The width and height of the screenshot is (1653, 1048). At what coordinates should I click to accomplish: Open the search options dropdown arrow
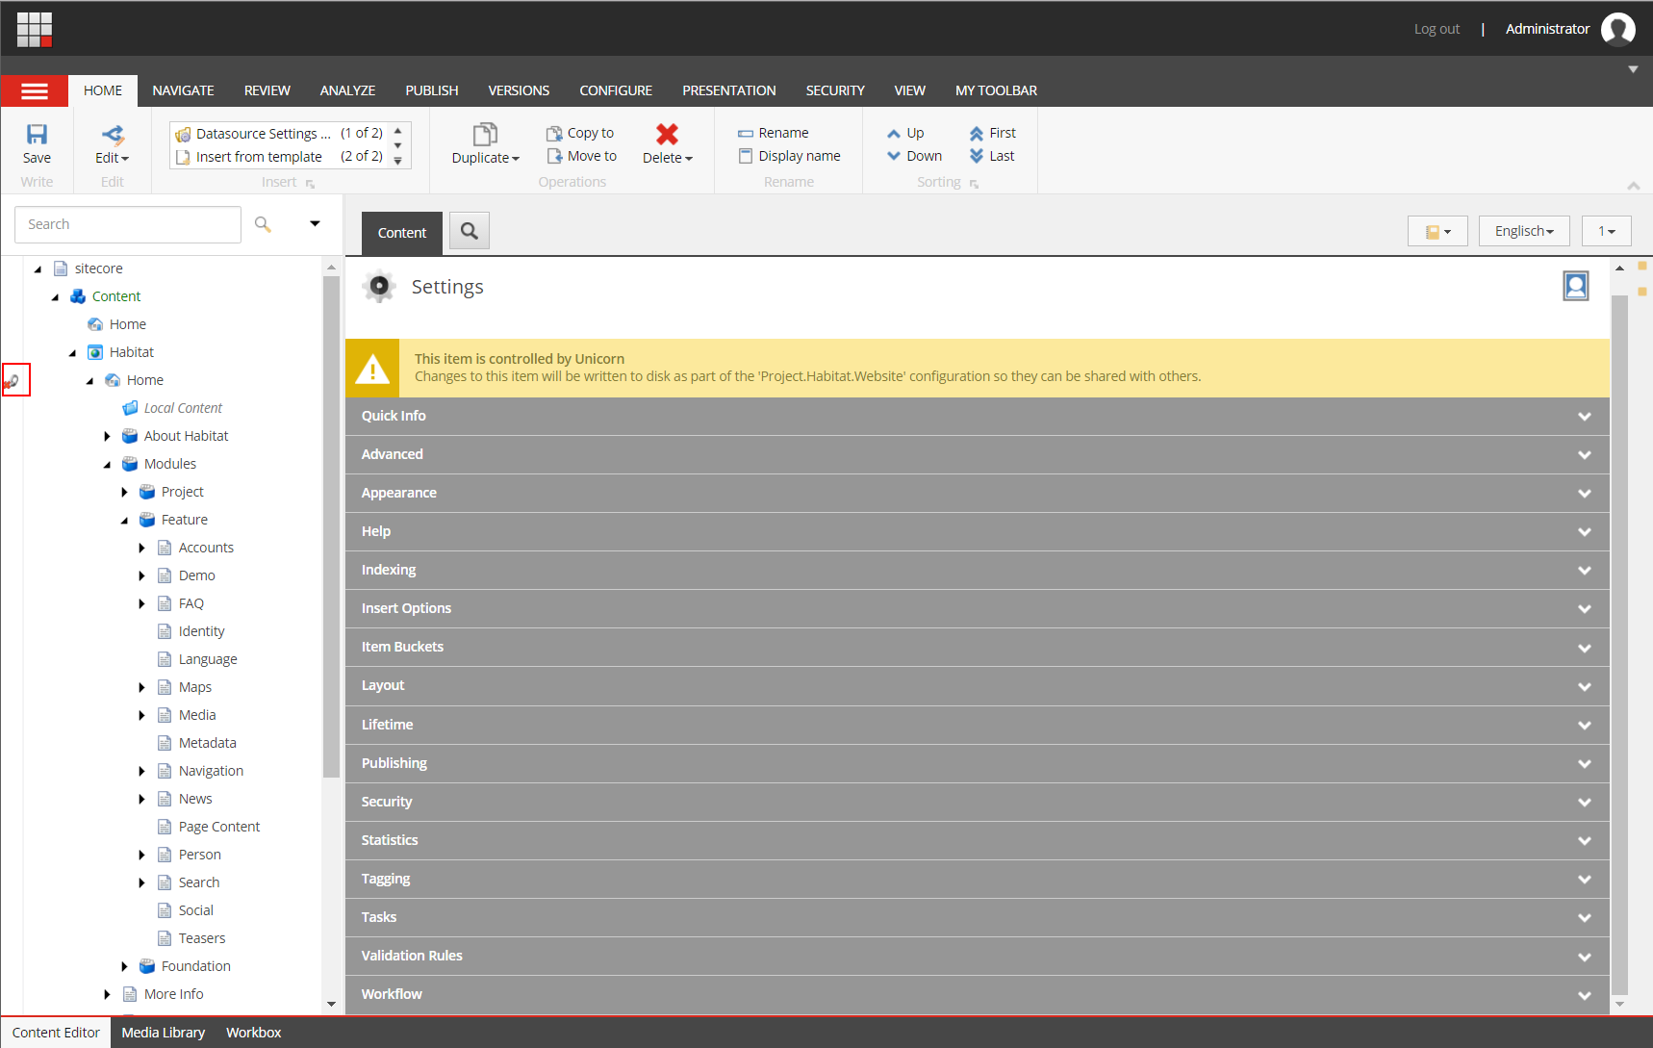315,223
